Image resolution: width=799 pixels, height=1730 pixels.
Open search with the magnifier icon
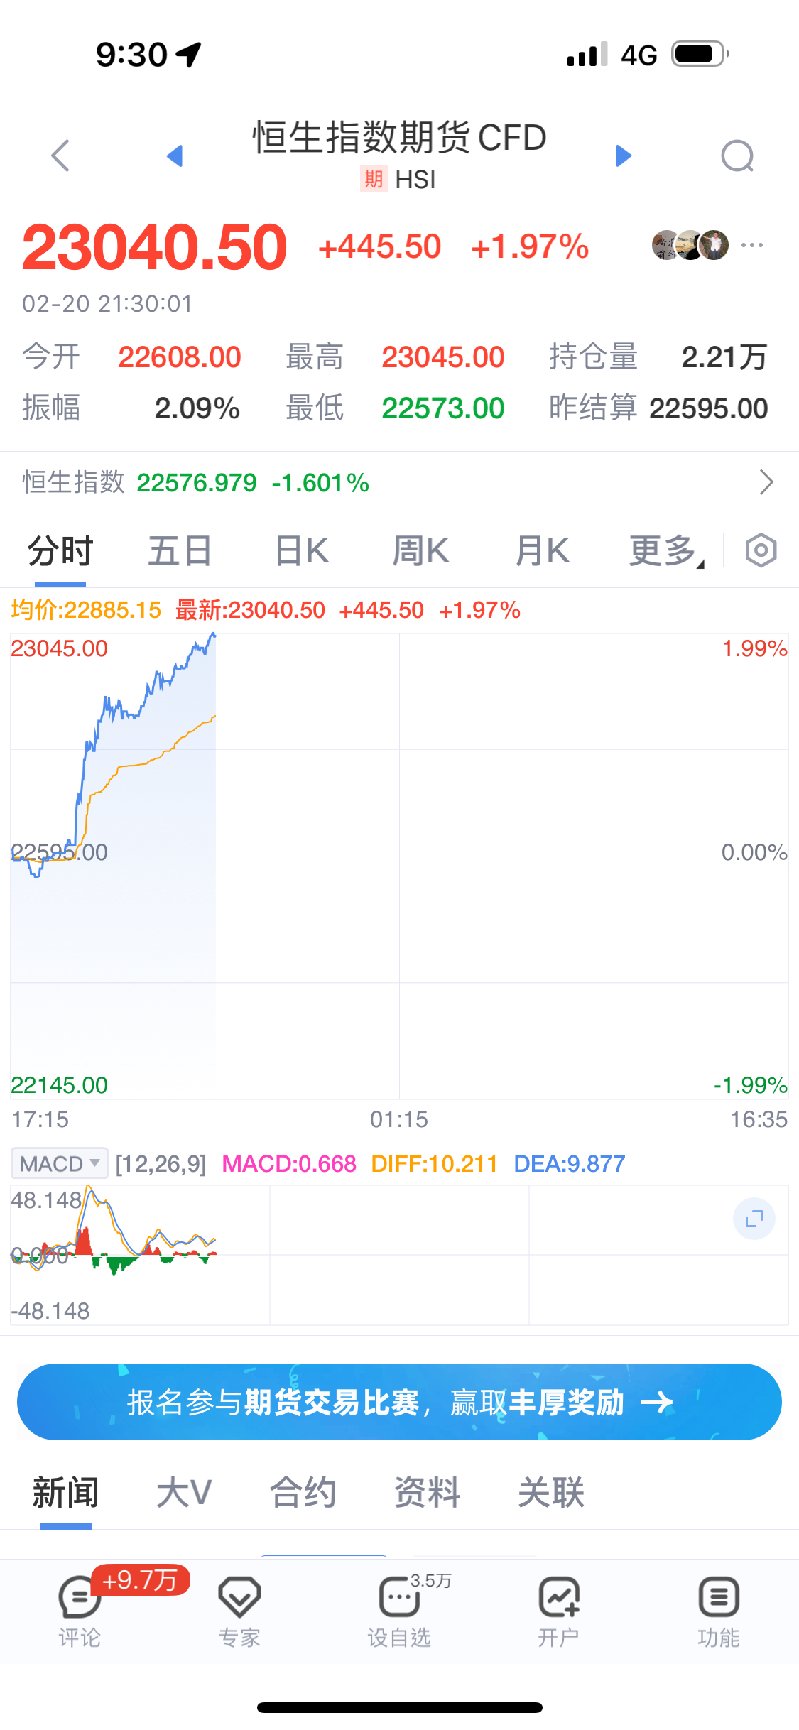tap(737, 156)
